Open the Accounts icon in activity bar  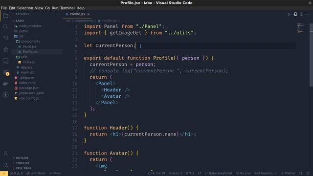[x=5, y=154]
